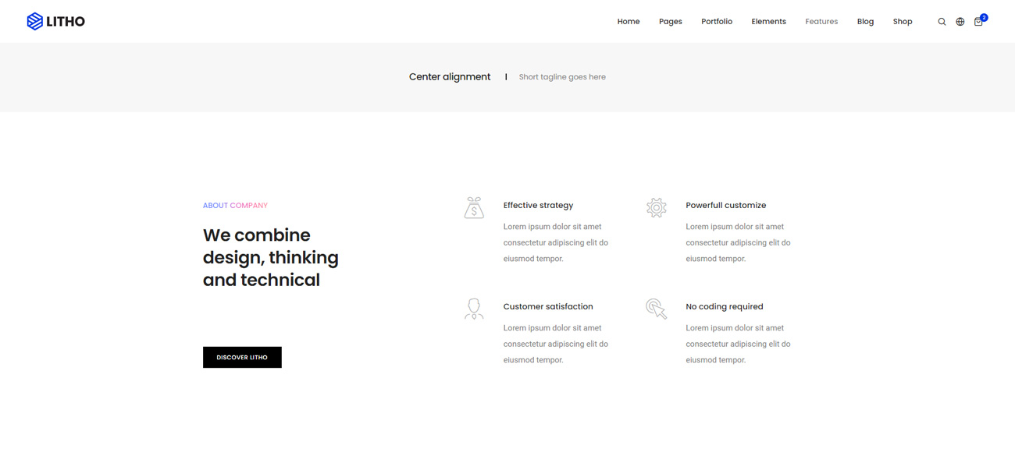
Task: Click the Customer satisfaction heading
Action: point(548,307)
